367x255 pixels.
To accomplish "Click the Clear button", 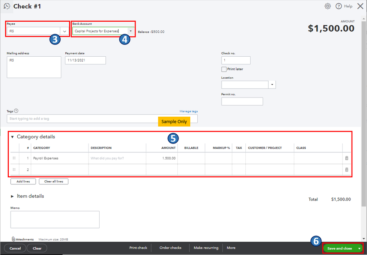I will pos(37,248).
